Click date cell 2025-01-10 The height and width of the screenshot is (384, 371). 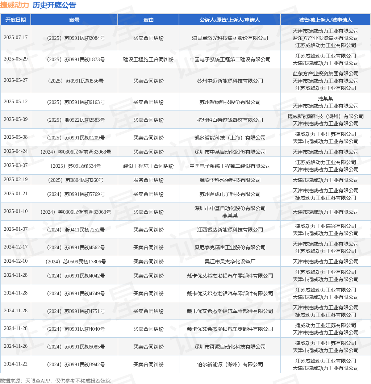[x=16, y=211]
